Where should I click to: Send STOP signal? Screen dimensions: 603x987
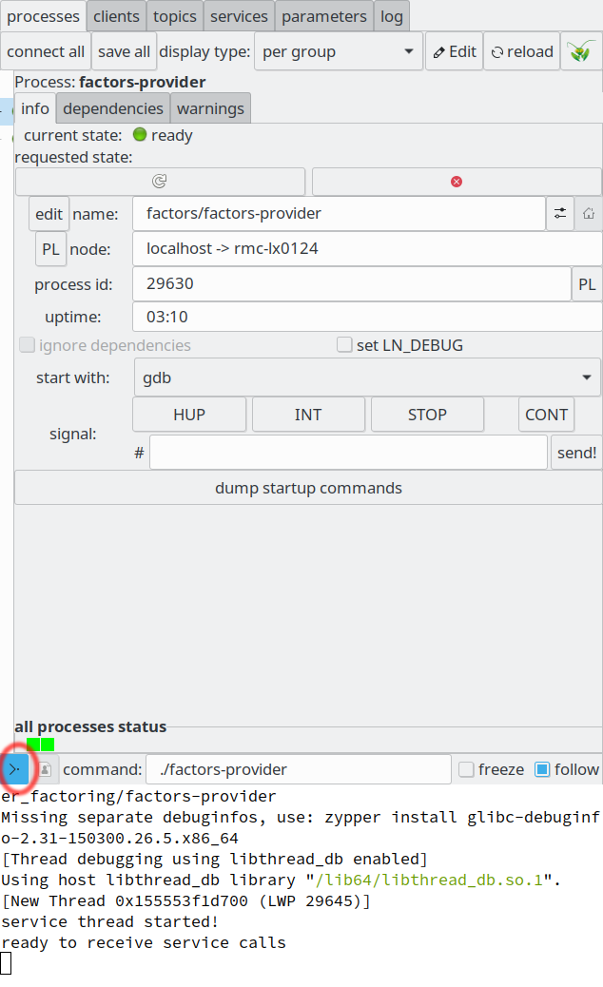pyautogui.click(x=427, y=415)
